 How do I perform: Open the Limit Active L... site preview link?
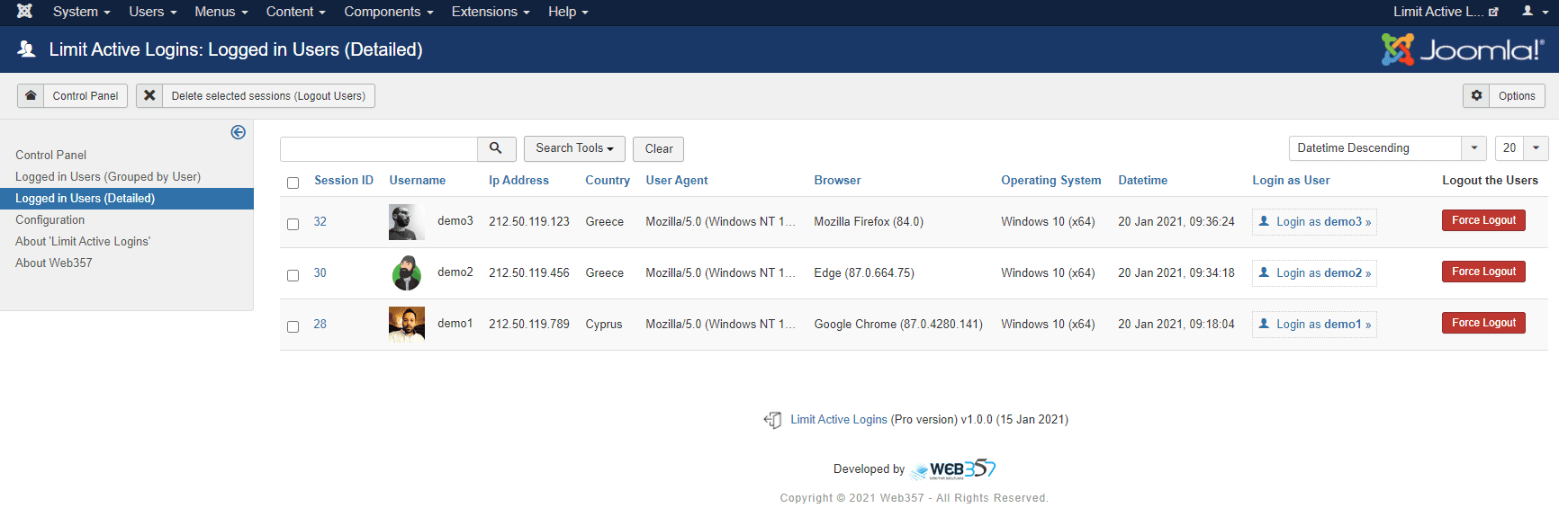click(1446, 12)
